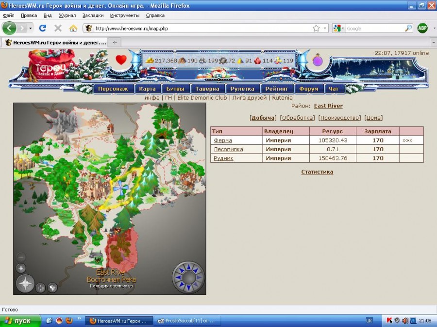Screen dimensions: 437x327
Task: Open the address bar history dropdown
Action: point(325,28)
